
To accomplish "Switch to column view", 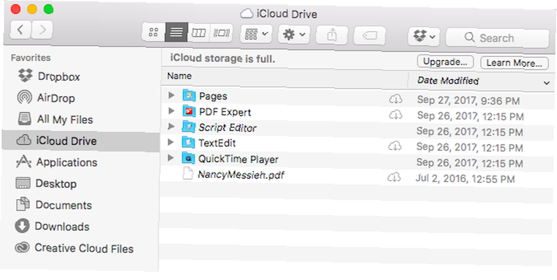I will pyautogui.click(x=199, y=33).
